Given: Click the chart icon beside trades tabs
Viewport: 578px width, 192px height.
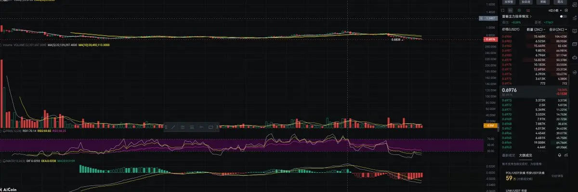Looking at the screenshot, I should click(x=566, y=155).
